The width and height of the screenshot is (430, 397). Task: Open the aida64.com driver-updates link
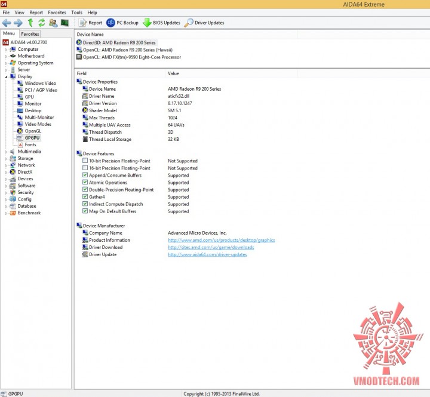207,254
